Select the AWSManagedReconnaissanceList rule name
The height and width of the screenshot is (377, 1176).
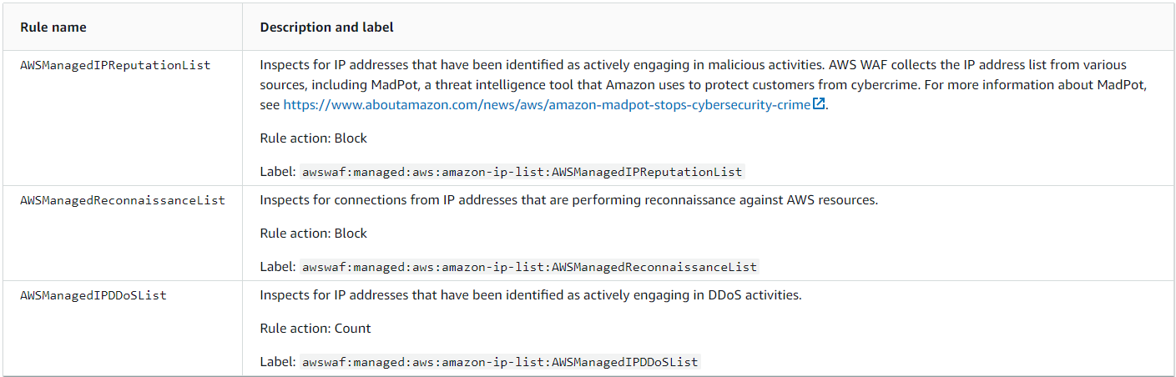coord(123,200)
